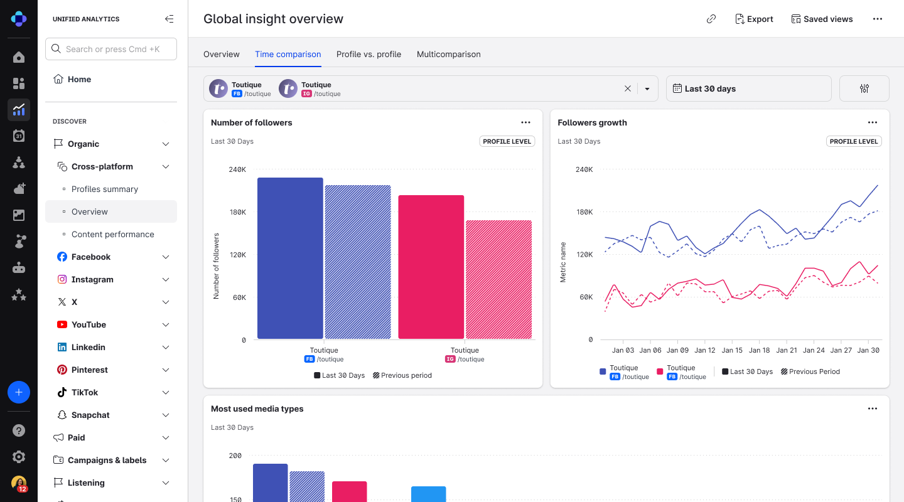Screen dimensions: 904x502
Task: Expand the Facebook section
Action: [x=166, y=257]
